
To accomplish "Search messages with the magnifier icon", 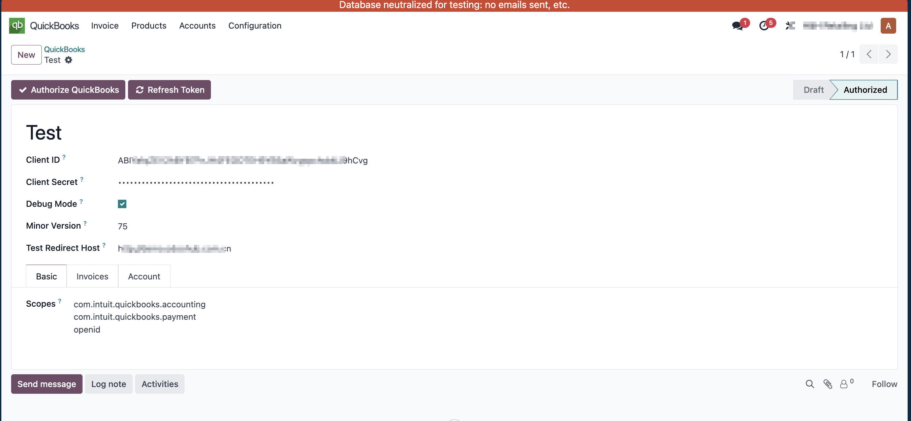I will pos(810,384).
